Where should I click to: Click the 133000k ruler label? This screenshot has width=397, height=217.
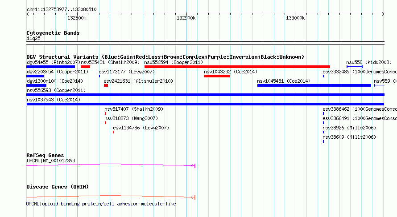coord(295,18)
